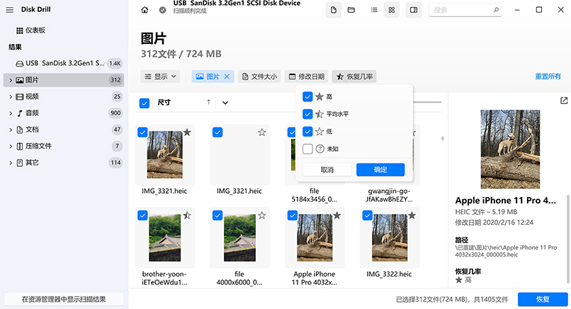Uncheck IMG_3322.heic checkbox
The height and width of the screenshot is (309, 571).
click(x=368, y=216)
